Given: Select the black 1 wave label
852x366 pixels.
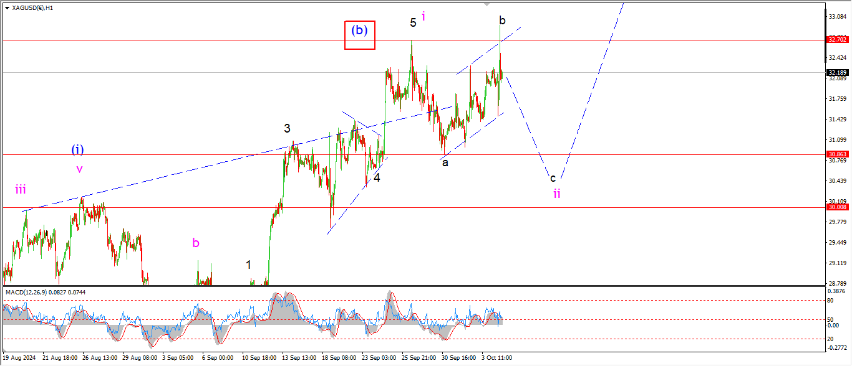Looking at the screenshot, I should pos(248,265).
